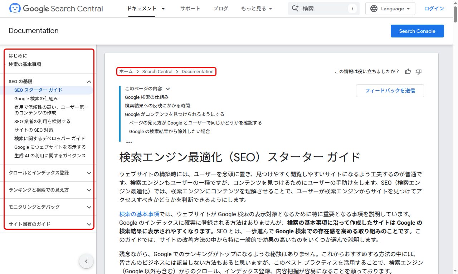Switch to the ブログ section
The height and width of the screenshot is (274, 458).
click(220, 9)
